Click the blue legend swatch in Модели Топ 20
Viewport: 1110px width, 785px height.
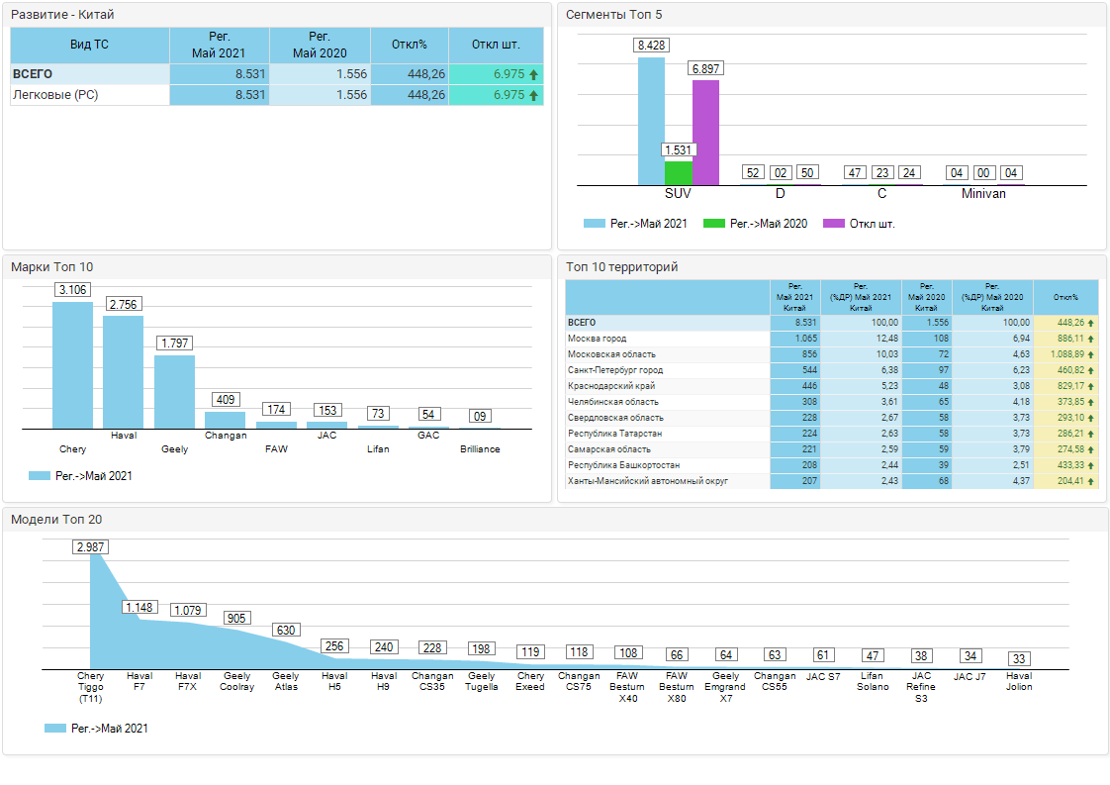pos(54,728)
